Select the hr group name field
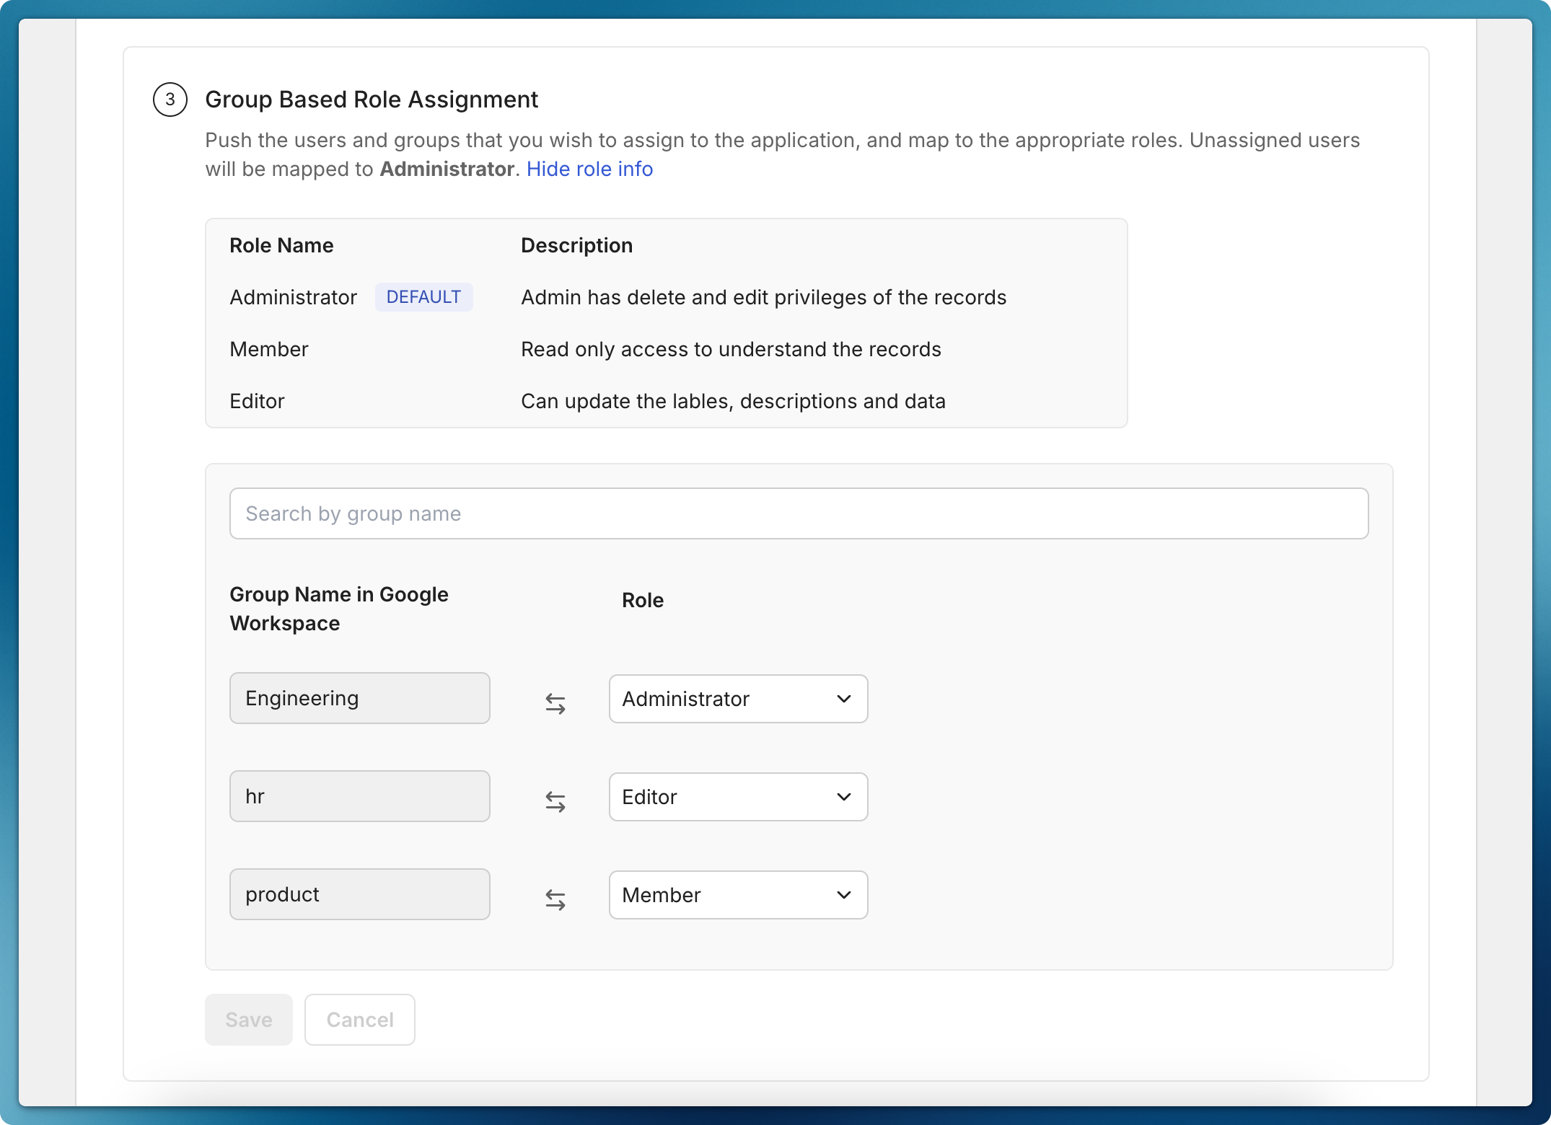The width and height of the screenshot is (1551, 1125). point(359,795)
